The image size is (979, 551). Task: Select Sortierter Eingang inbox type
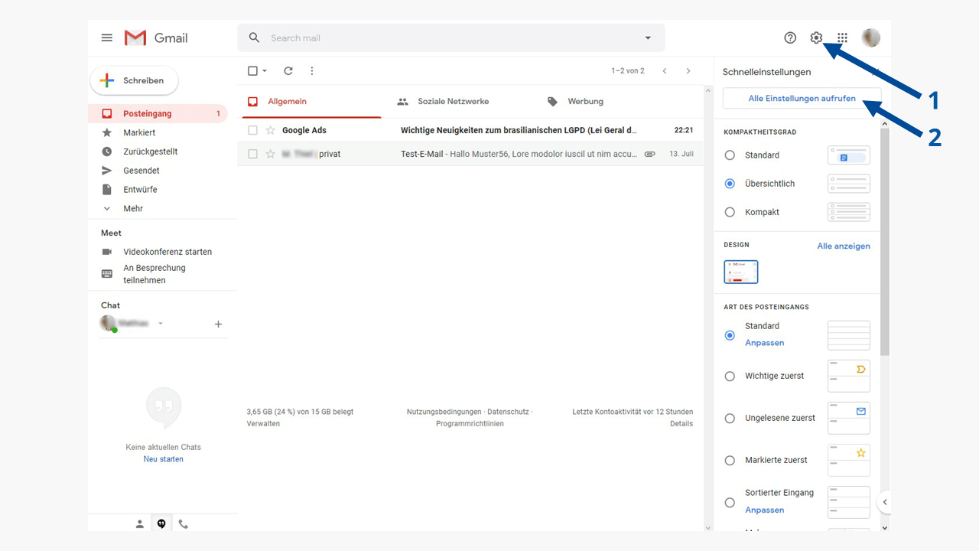point(730,502)
